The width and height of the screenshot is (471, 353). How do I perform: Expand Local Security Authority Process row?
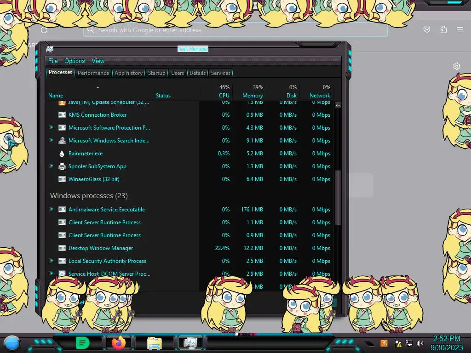51,261
